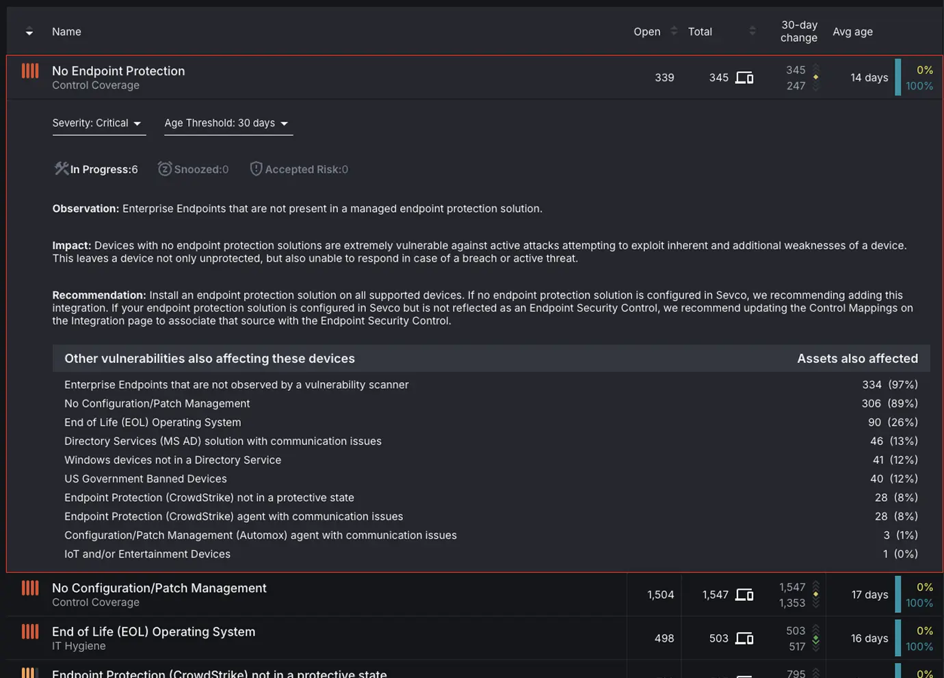
Task: Click severity bars icon for End of Life Operating System row
Action: pos(30,632)
